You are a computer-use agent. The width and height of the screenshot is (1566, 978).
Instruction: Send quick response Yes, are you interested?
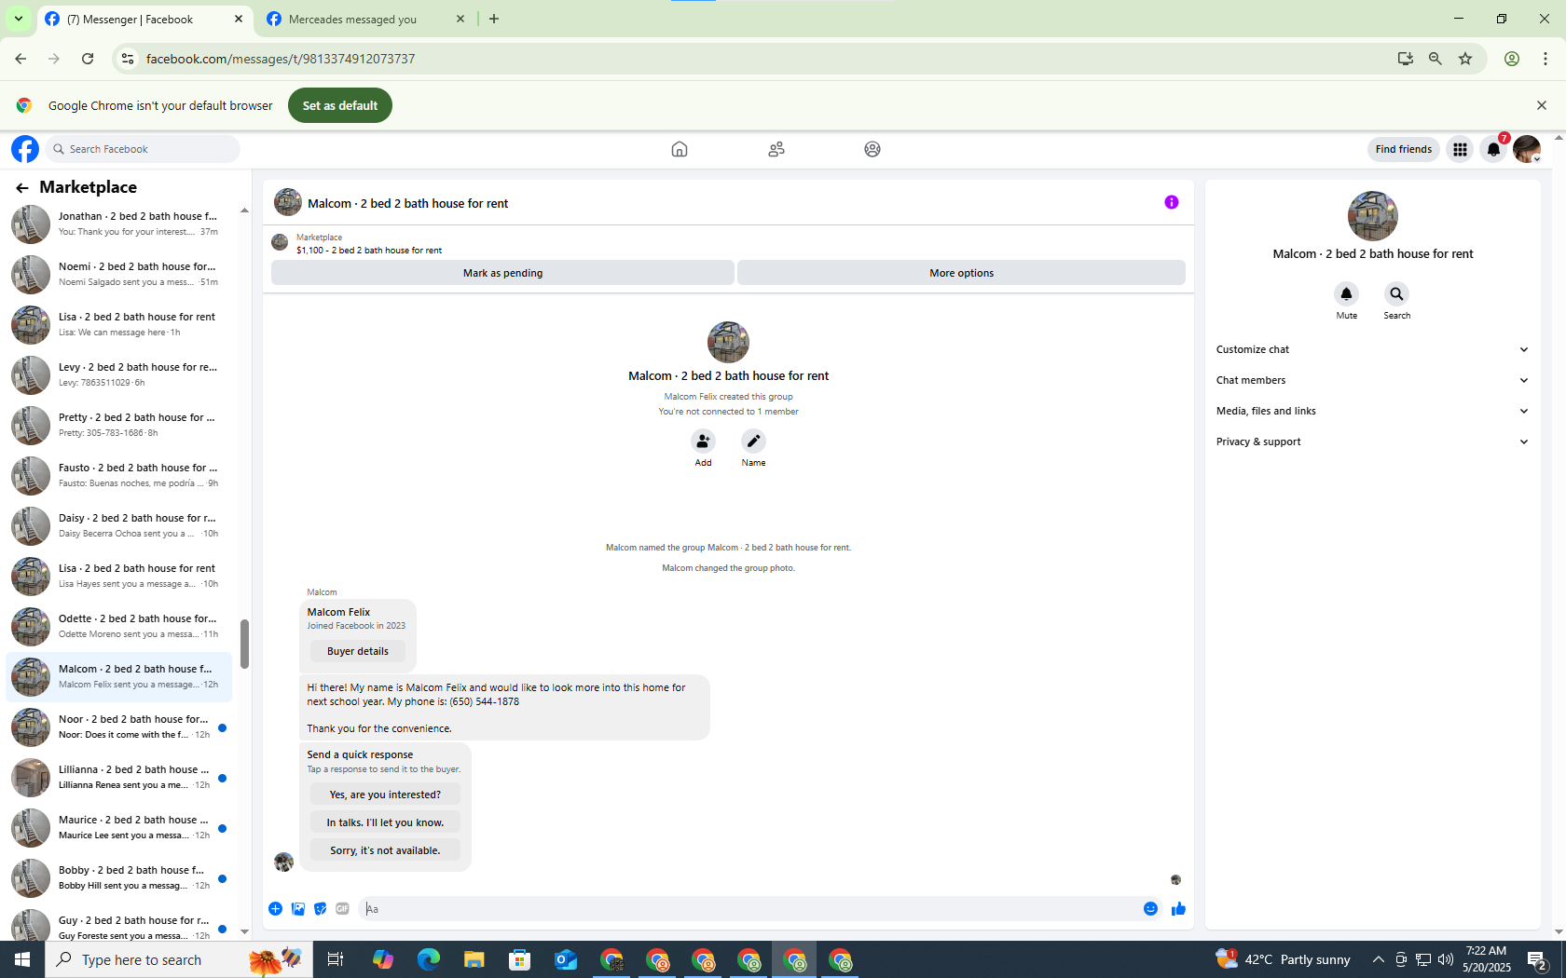coord(385,795)
